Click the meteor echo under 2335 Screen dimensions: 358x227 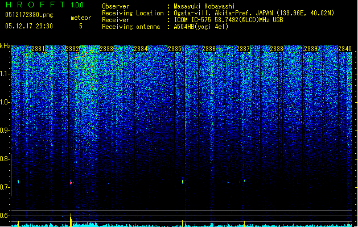point(183,182)
